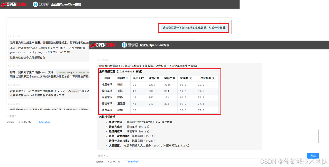Click the 车间主任 column header
This screenshot has width=329, height=167.
point(123,78)
